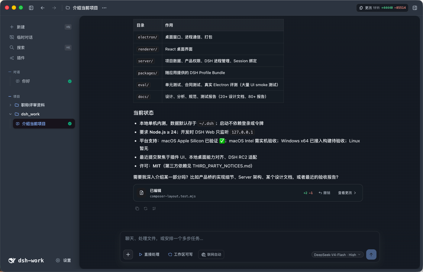Viewport: 423px width, 272px height.
Task: Open 搜索 in sidebar
Action: click(x=40, y=47)
